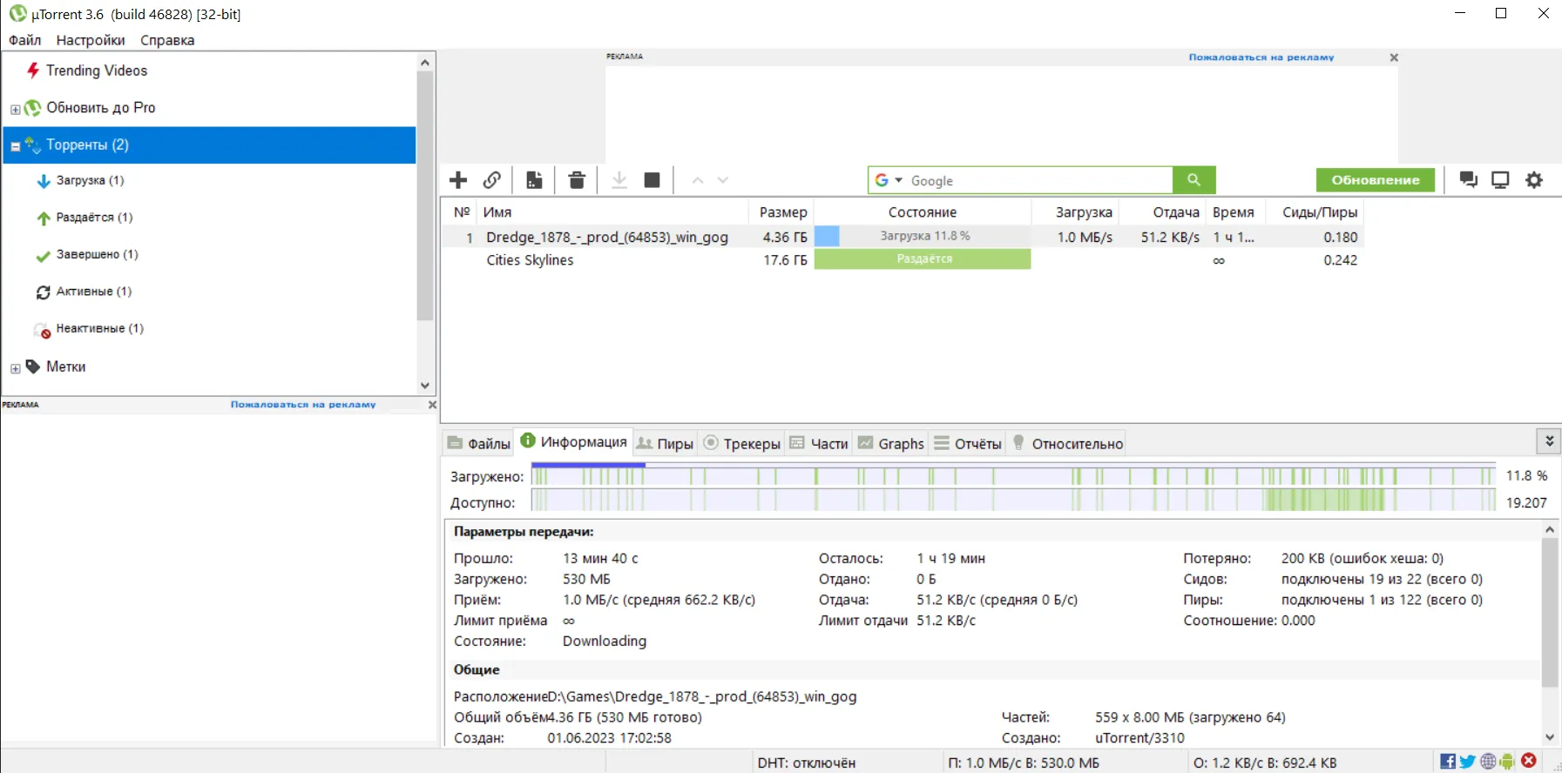Switch to the Части tab
1562x773 pixels.
[x=819, y=443]
